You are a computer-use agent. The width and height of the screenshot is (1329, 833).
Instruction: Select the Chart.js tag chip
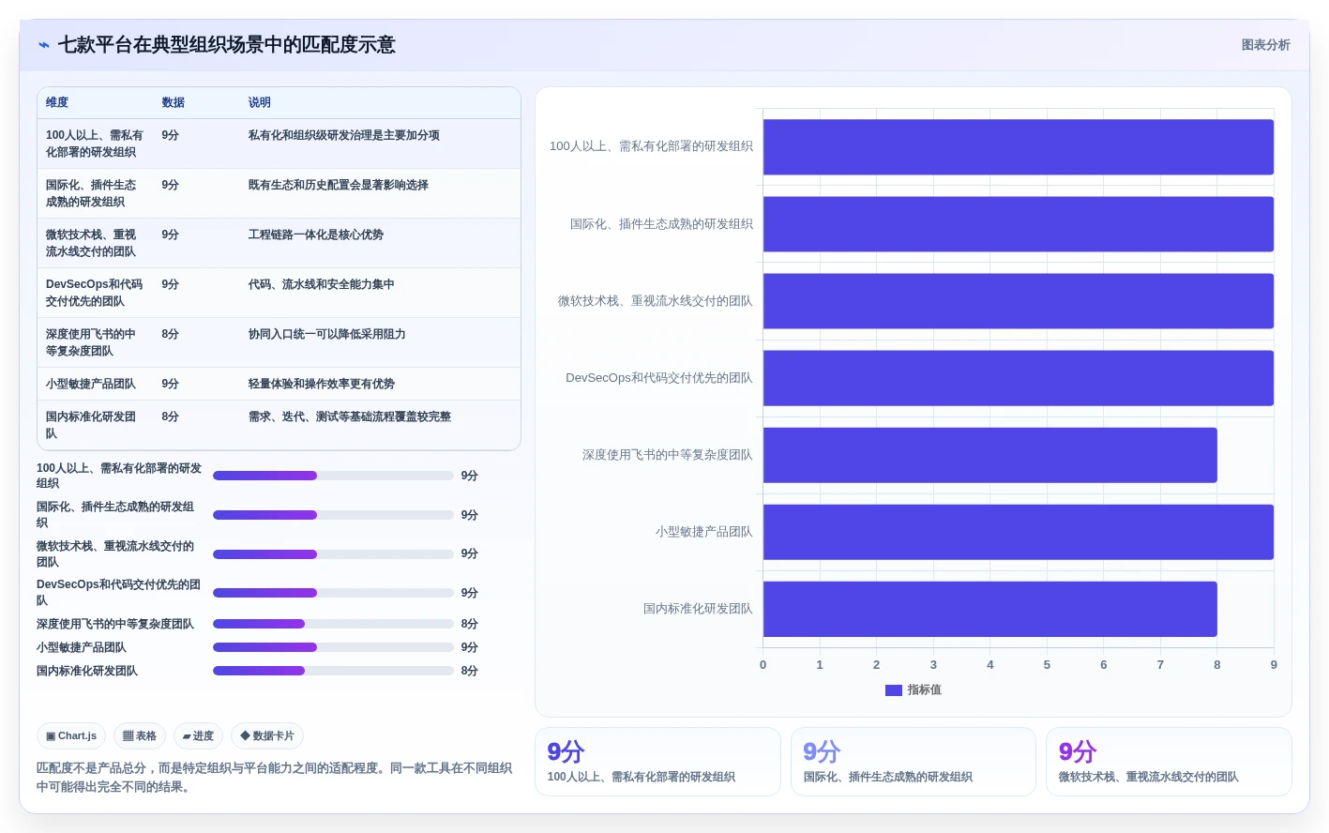[x=71, y=736]
